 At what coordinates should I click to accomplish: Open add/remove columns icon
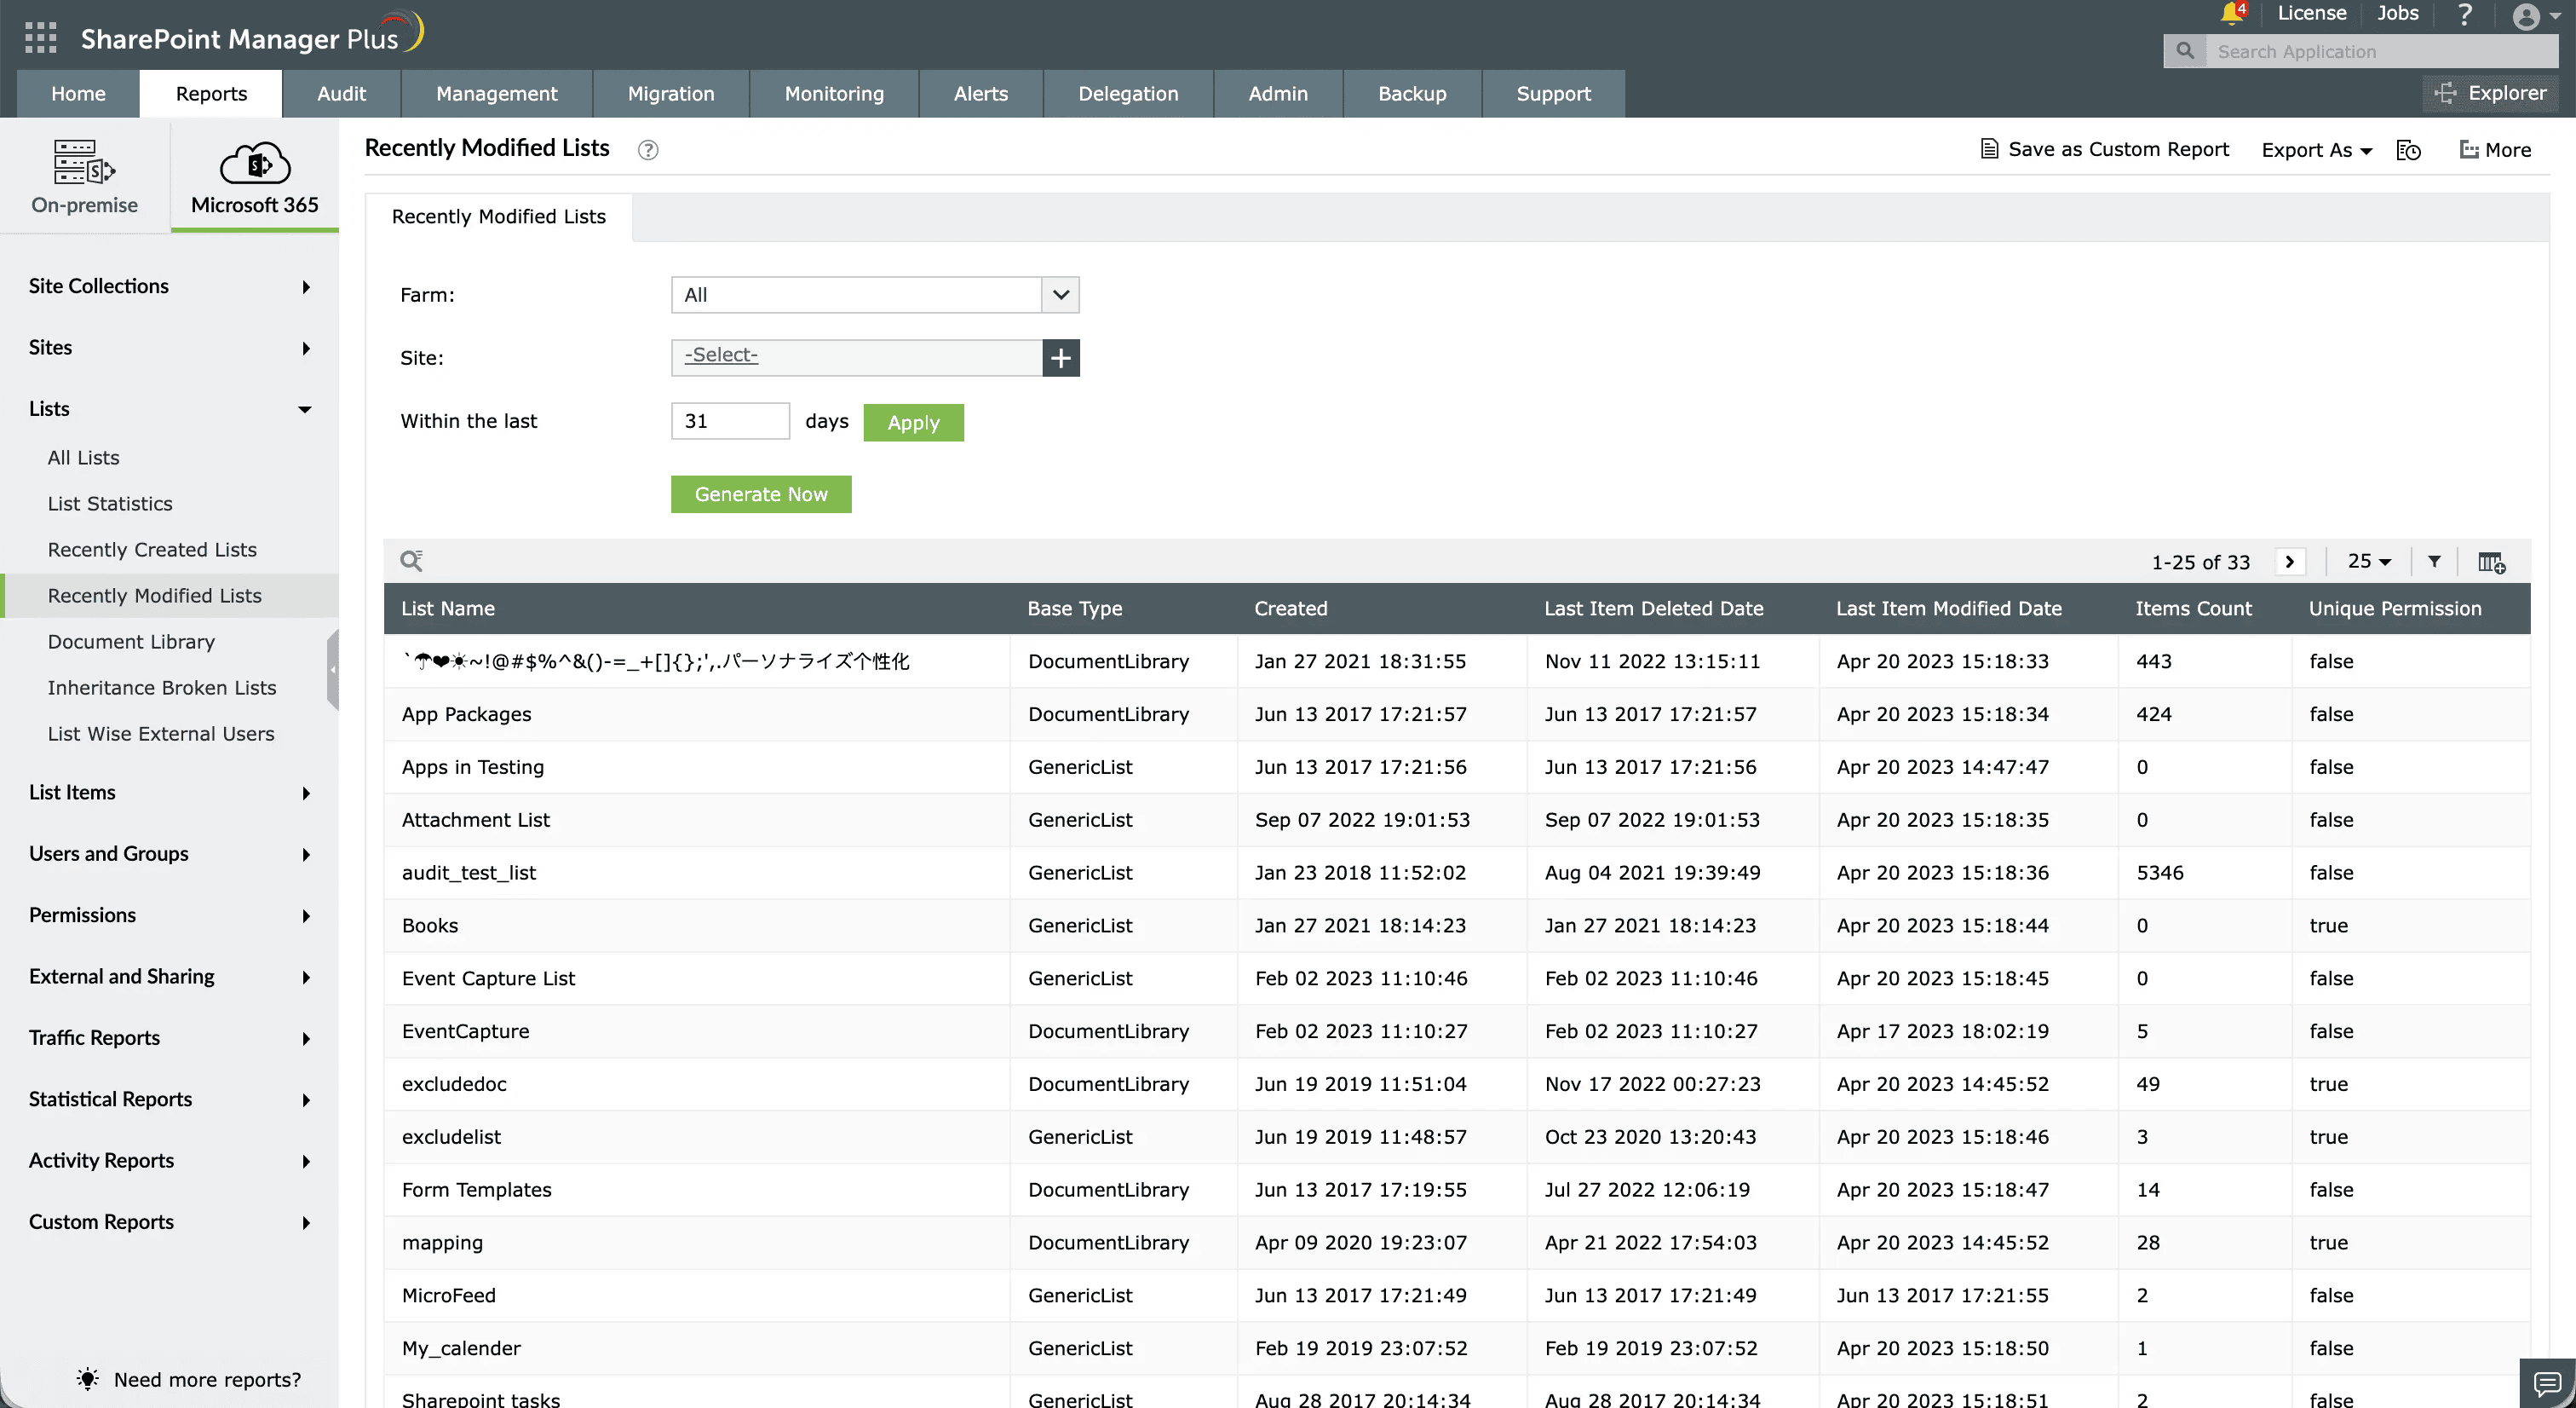(2492, 563)
